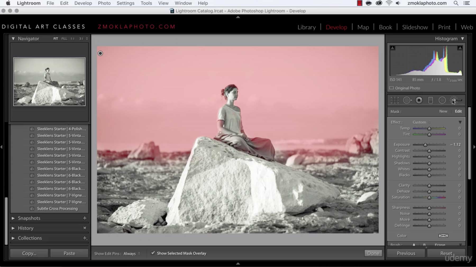The image size is (476, 267).
Task: Select the Crop Overlay tool
Action: 395,100
